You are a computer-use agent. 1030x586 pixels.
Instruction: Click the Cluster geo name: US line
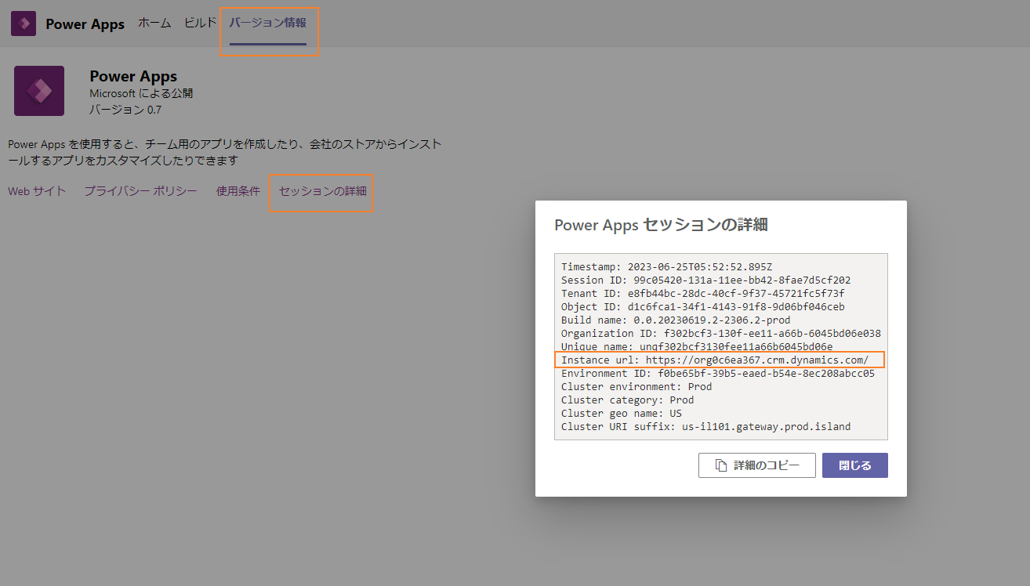pyautogui.click(x=622, y=414)
